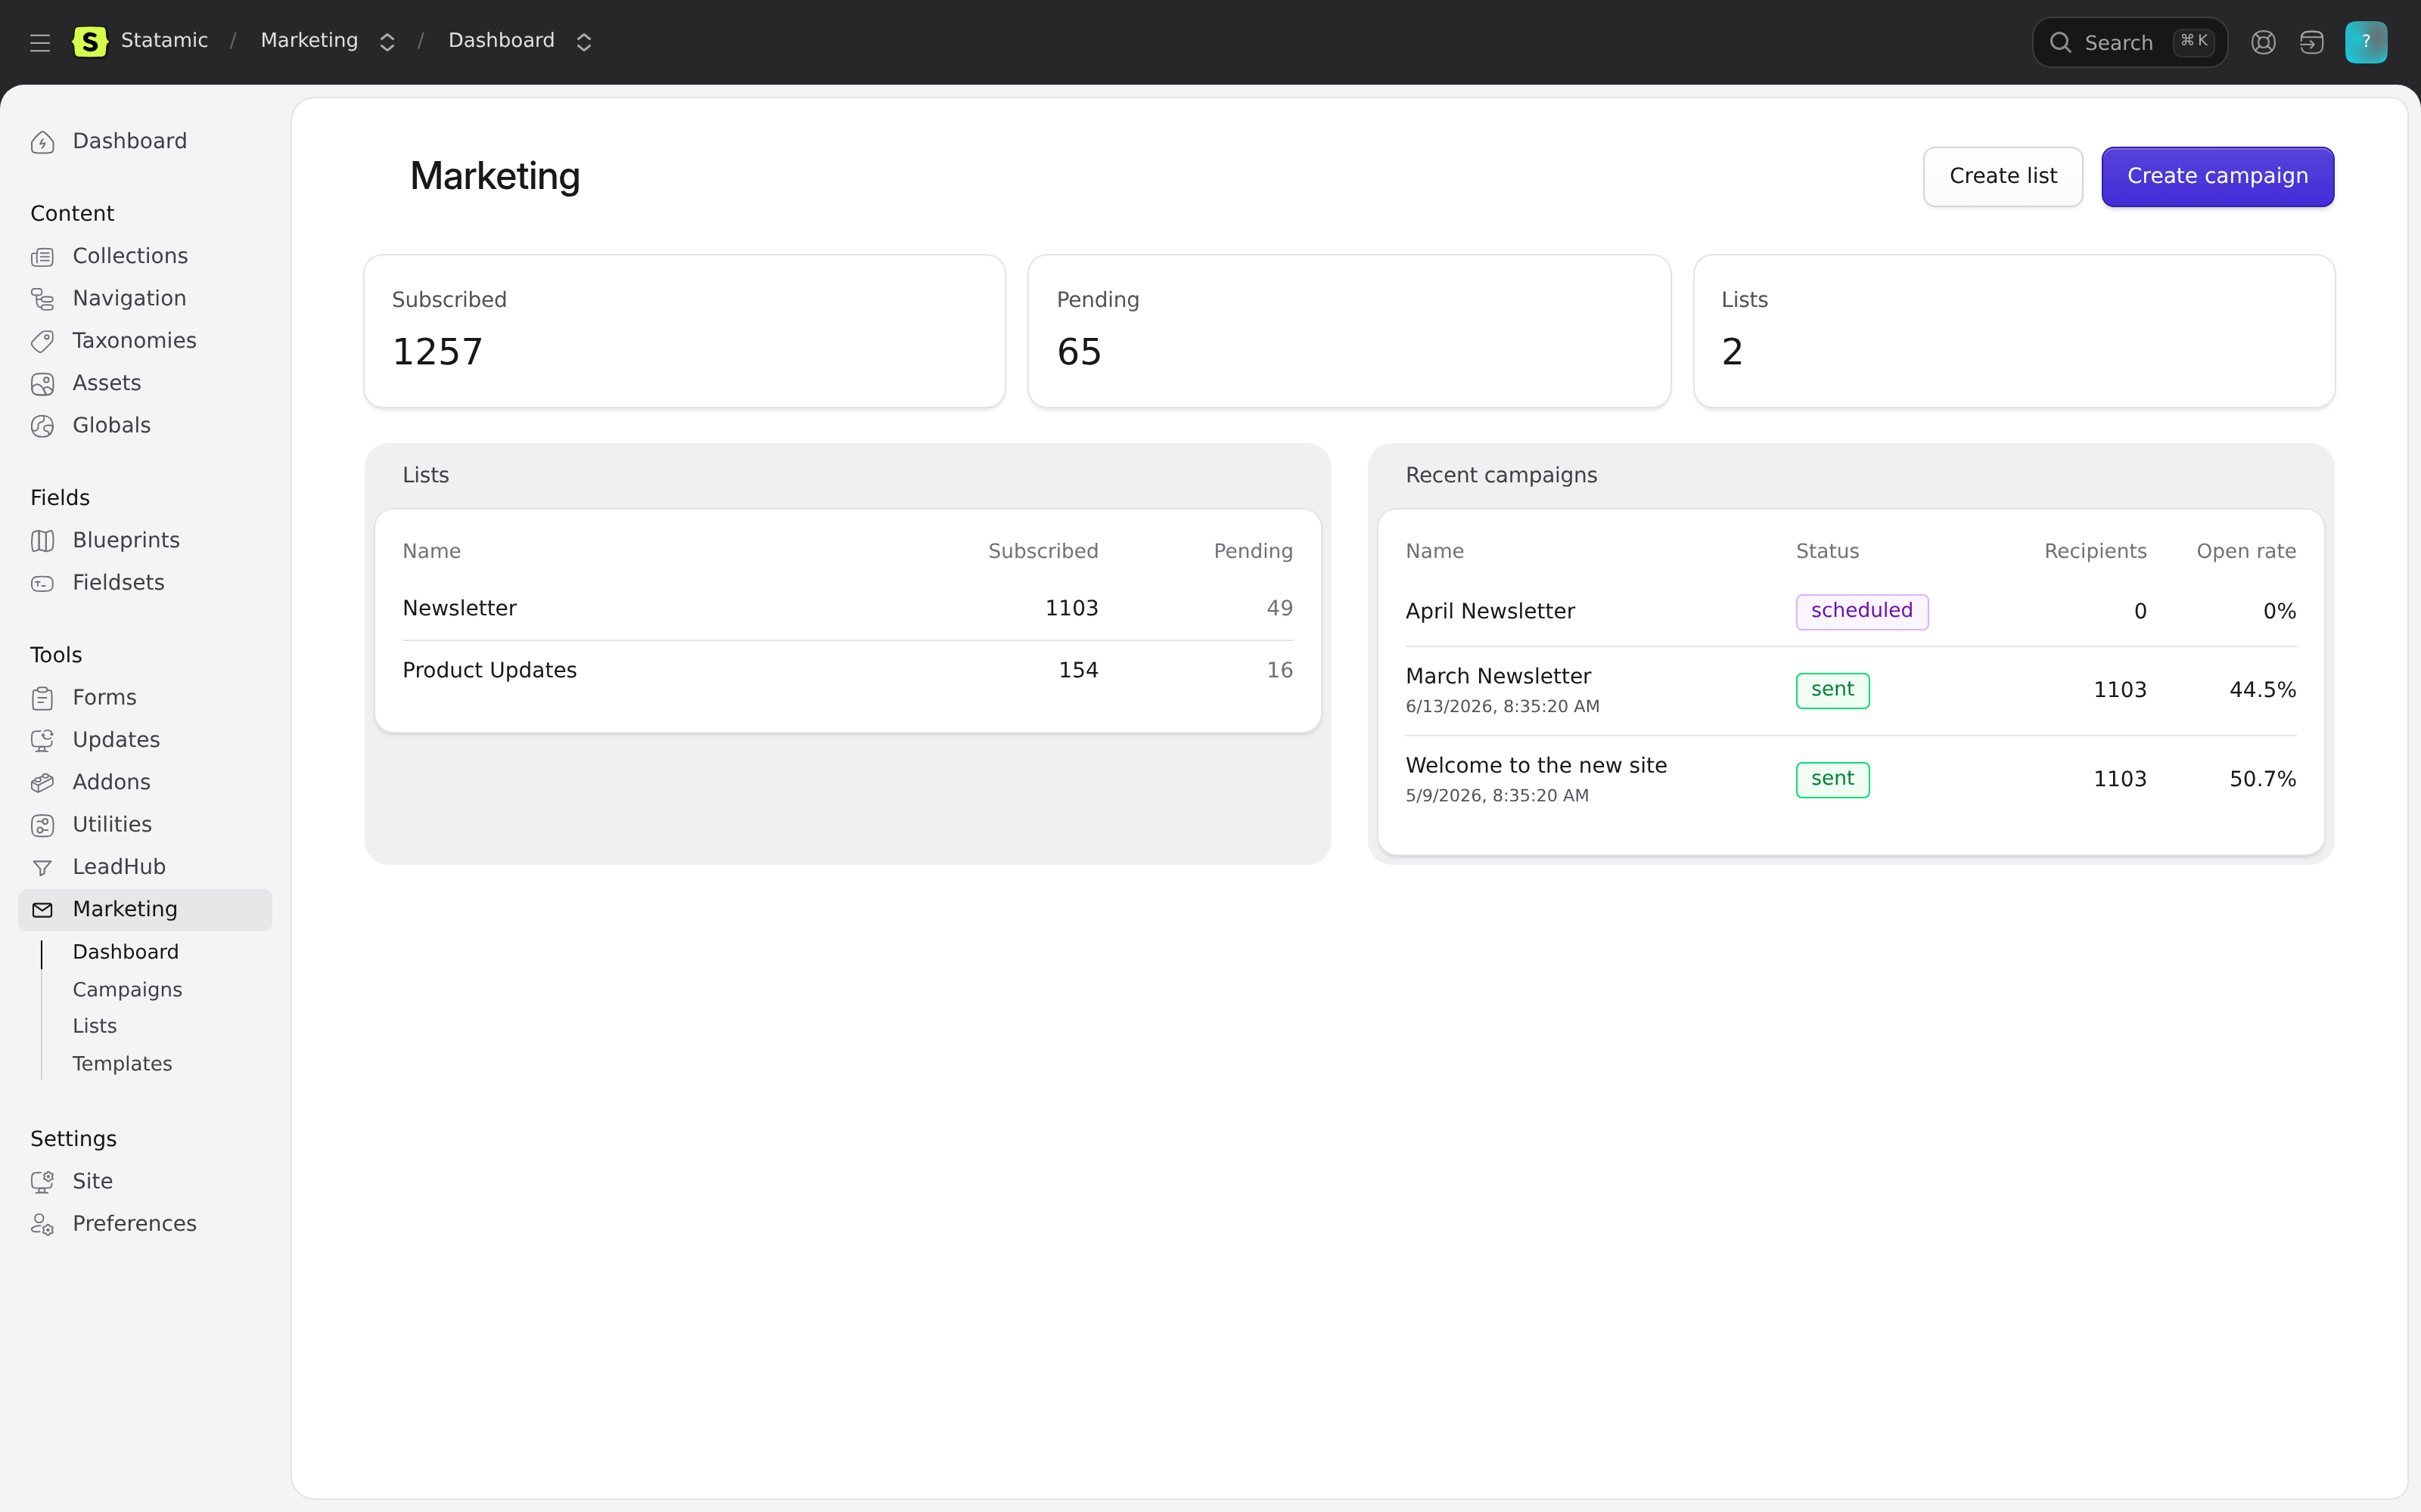Click the Preferences icon in sidebar
Screen dimensions: 2421x1512
pyautogui.click(x=42, y=1224)
